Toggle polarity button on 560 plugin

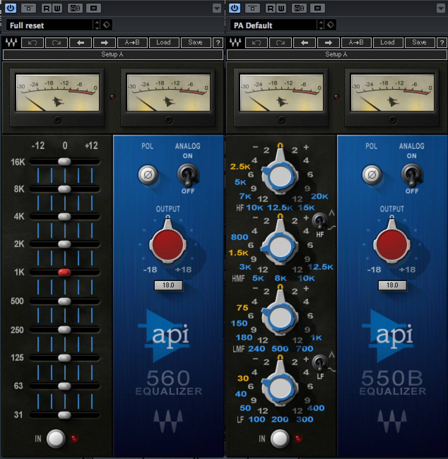pyautogui.click(x=148, y=175)
